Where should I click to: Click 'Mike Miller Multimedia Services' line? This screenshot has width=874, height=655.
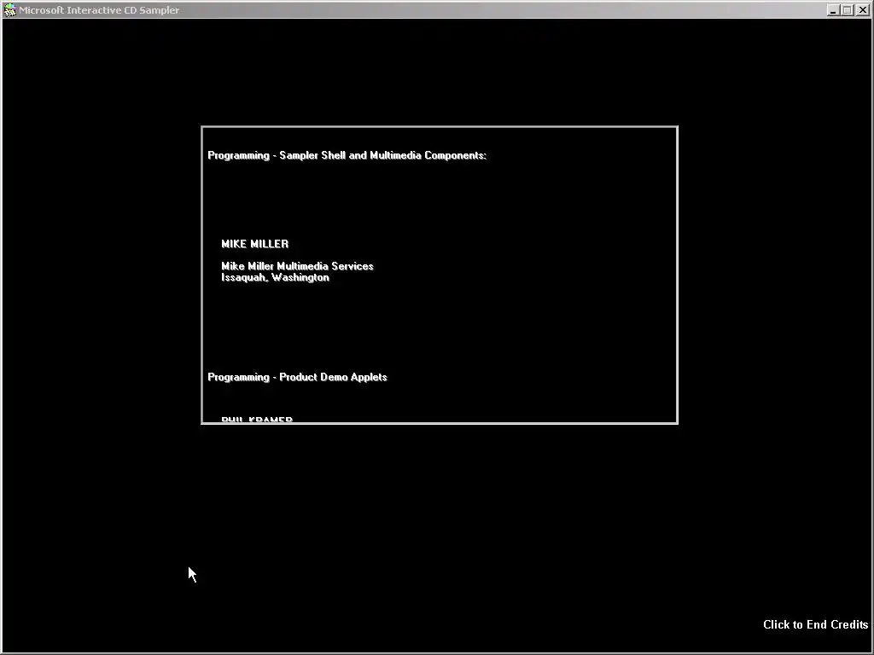tap(297, 266)
